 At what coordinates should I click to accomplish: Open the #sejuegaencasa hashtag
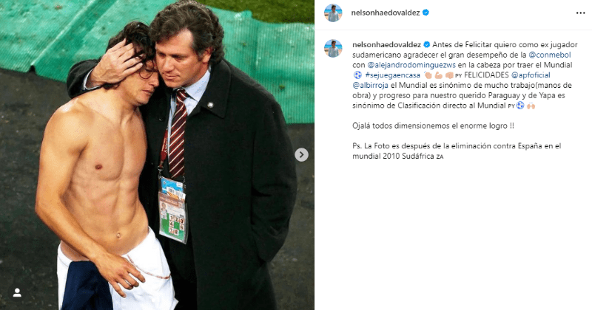pos(392,75)
